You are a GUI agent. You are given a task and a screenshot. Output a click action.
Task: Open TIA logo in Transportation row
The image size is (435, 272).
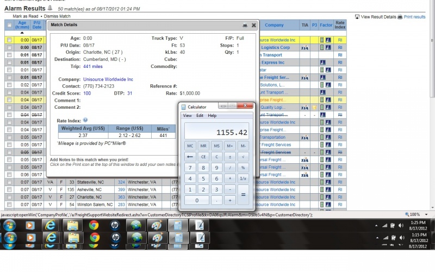[x=304, y=138]
